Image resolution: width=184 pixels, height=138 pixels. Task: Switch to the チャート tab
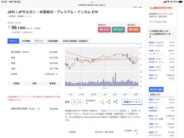(x=39, y=41)
